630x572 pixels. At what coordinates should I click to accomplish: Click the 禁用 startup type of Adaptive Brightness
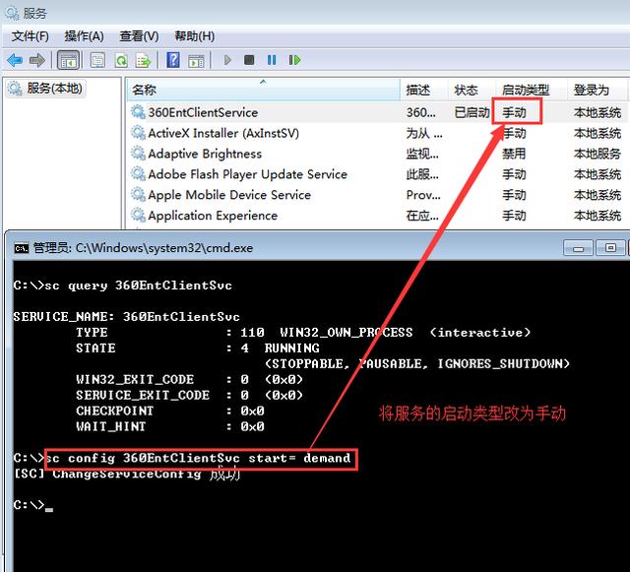pos(514,154)
